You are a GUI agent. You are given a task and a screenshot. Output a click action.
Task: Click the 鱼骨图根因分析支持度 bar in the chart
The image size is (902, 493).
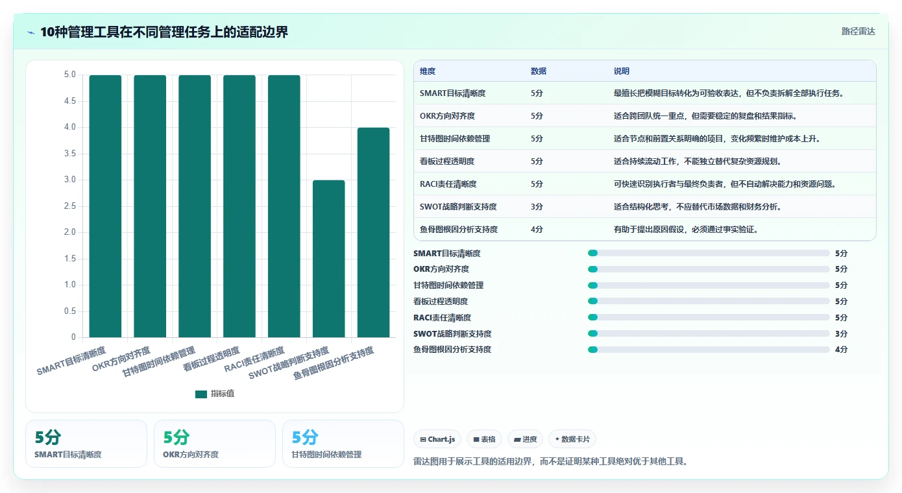[x=374, y=233]
